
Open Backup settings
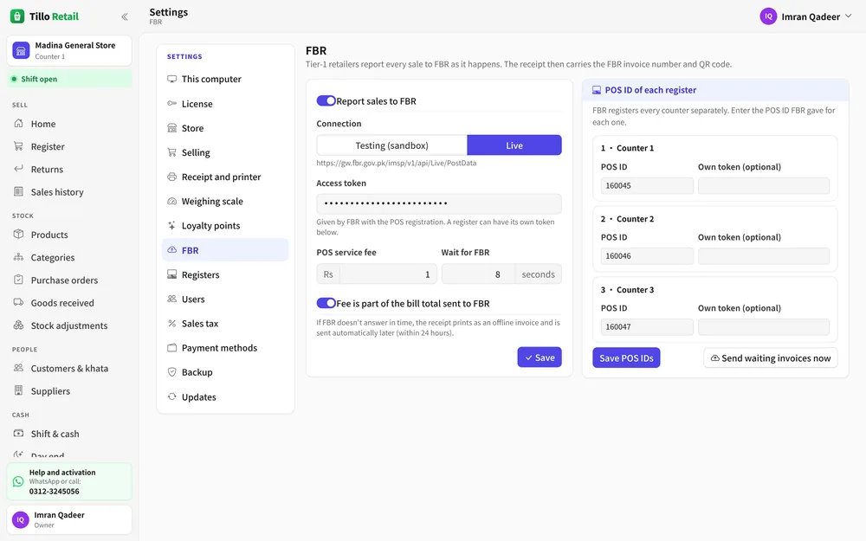click(x=225, y=372)
